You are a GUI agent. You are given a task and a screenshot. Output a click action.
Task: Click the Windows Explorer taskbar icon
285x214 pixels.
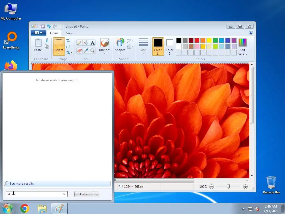pyautogui.click(x=42, y=208)
